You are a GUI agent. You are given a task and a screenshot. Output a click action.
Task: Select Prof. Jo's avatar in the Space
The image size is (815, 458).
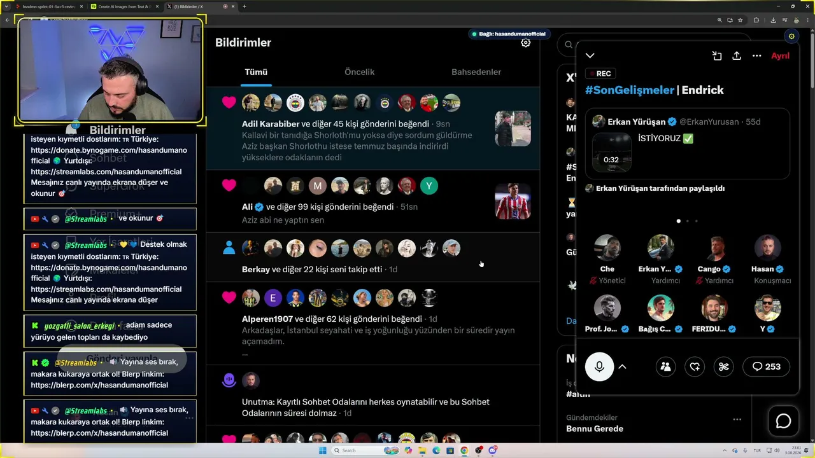[607, 308]
